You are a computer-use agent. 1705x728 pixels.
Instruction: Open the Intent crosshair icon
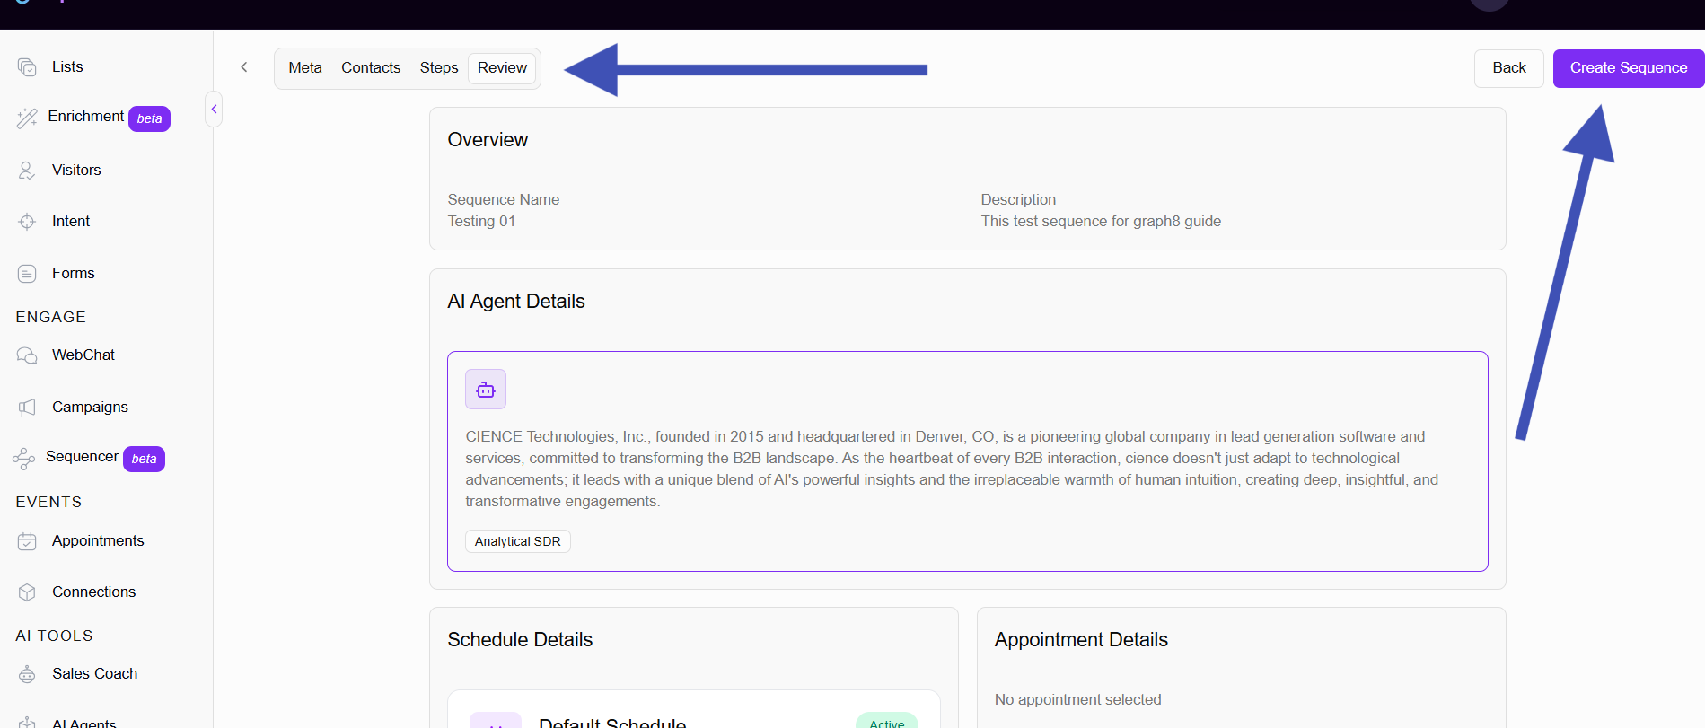[x=27, y=222]
